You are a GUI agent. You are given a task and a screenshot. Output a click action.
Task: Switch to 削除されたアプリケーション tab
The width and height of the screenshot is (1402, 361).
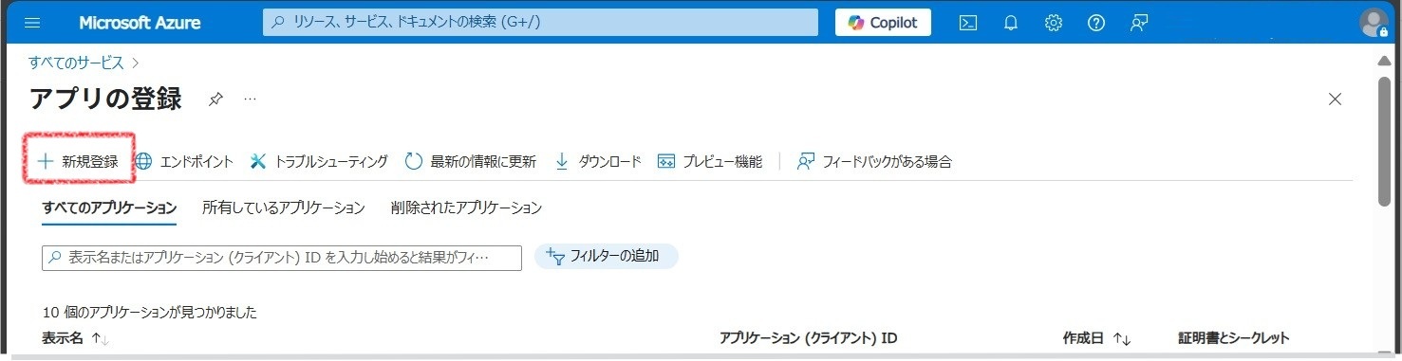[466, 208]
